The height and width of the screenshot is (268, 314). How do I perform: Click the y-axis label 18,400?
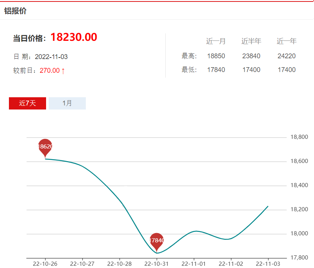click(x=299, y=185)
